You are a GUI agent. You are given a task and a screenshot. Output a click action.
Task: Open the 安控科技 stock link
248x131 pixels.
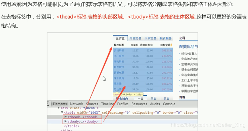click(119, 51)
